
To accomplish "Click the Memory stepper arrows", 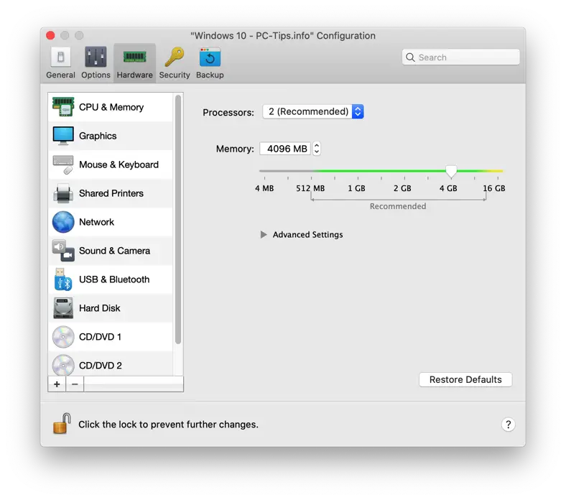I will 317,149.
